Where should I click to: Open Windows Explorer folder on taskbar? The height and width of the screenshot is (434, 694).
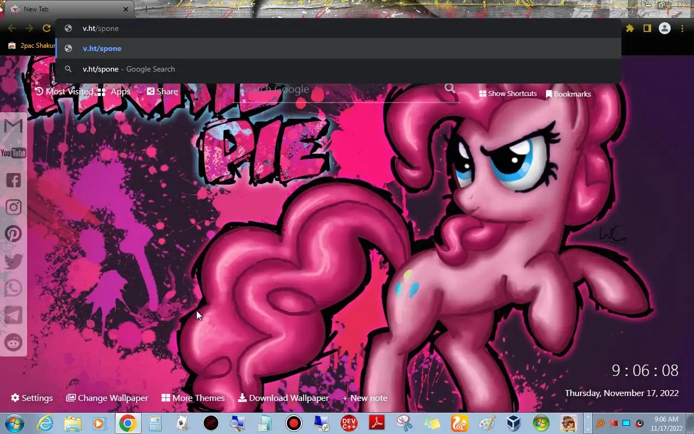point(73,423)
